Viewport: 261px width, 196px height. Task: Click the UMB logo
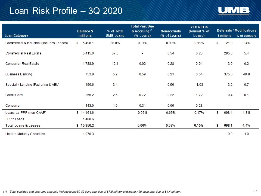[234, 11]
